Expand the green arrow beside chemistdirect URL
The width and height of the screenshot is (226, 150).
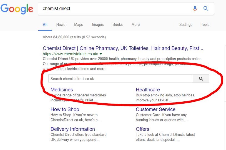pos(101,54)
